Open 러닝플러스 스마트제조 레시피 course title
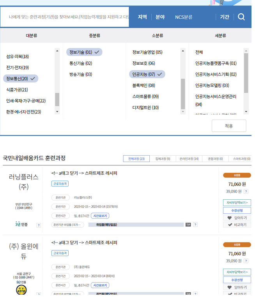Viewport: 255px width, 297px height. [x=84, y=173]
